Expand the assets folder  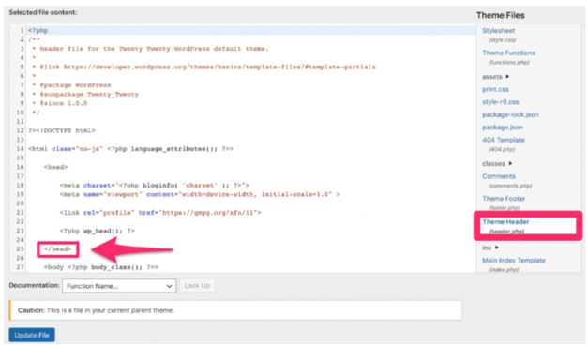point(495,77)
